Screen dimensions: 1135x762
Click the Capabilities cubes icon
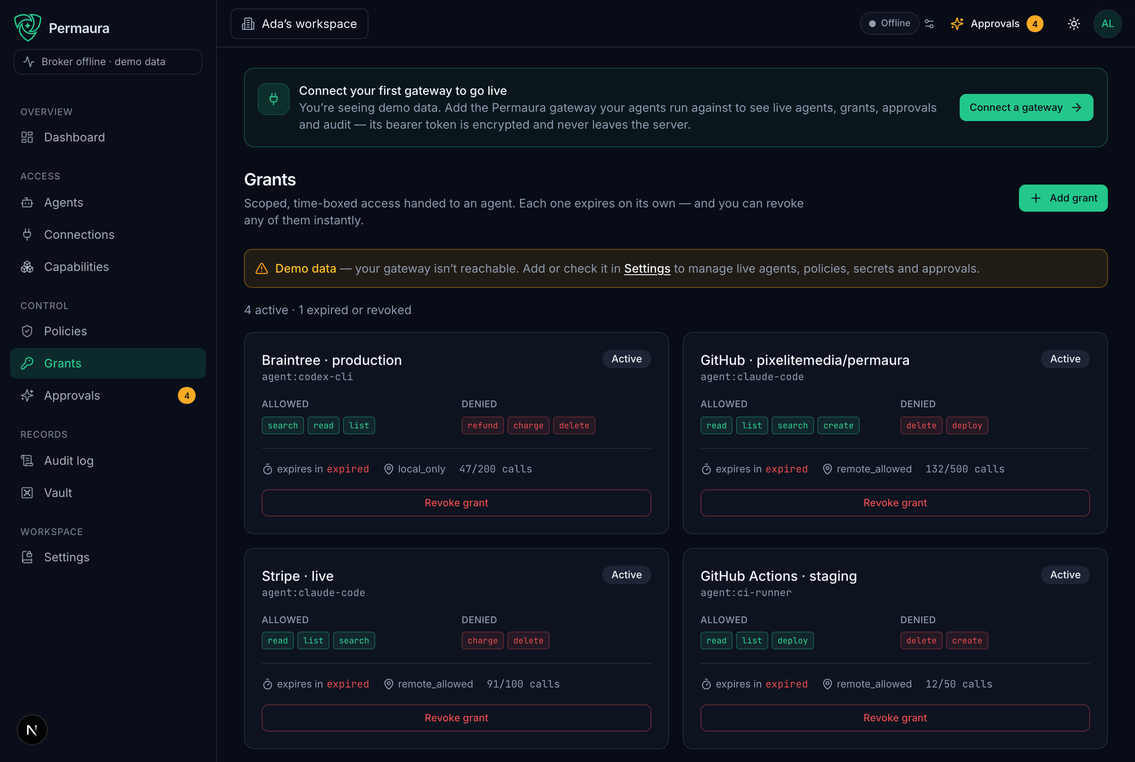tap(27, 267)
